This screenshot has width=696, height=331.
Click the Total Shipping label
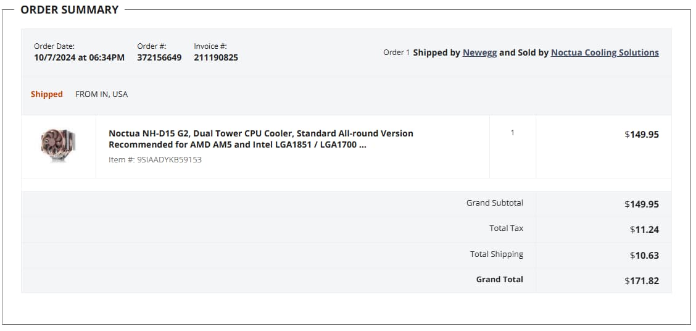[x=496, y=254]
